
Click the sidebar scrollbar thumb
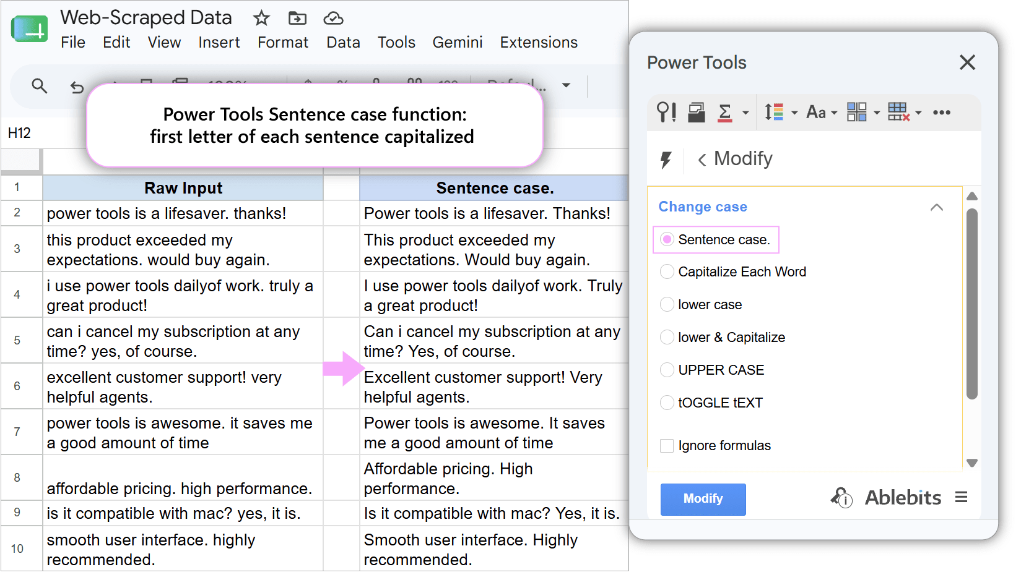point(972,304)
